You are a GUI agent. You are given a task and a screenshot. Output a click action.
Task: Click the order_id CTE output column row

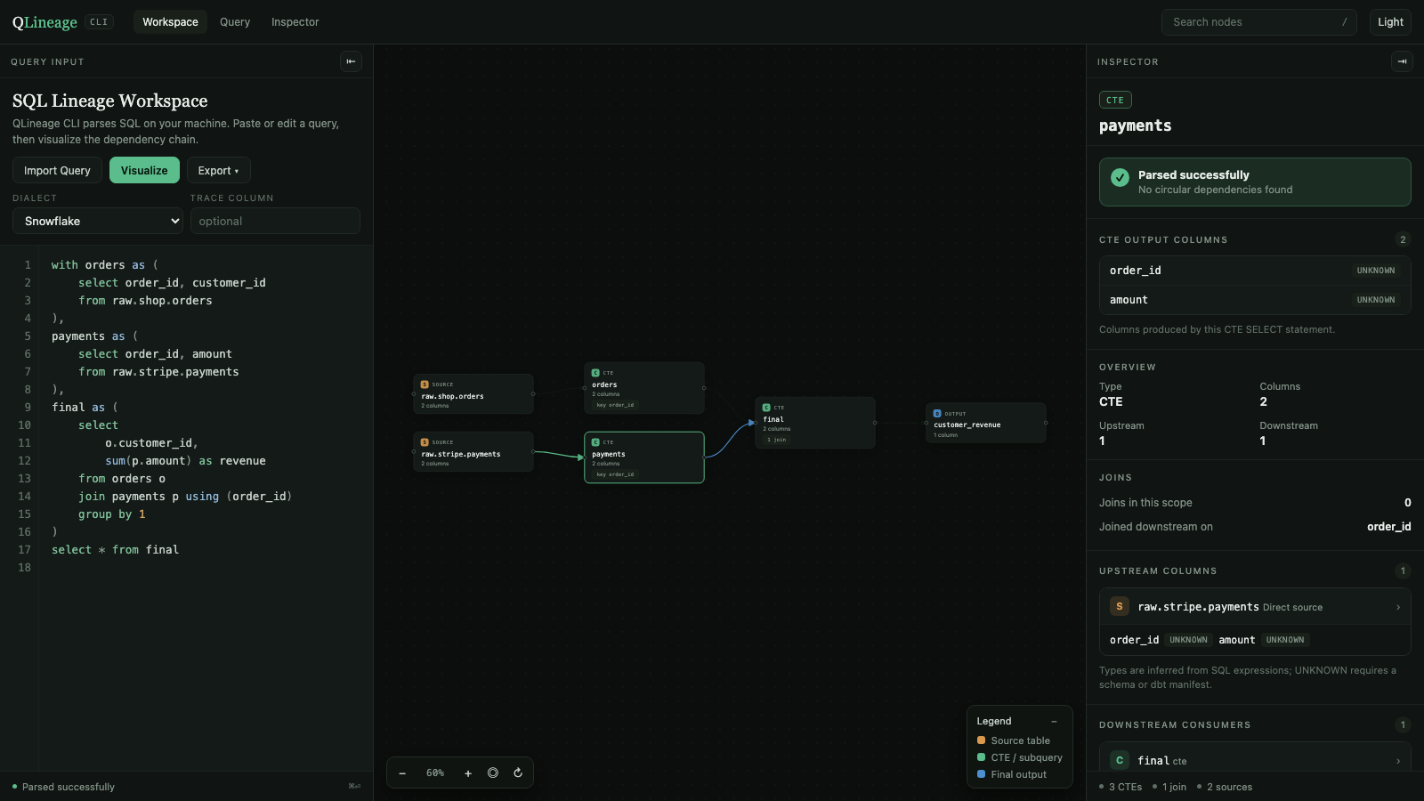pos(1255,271)
